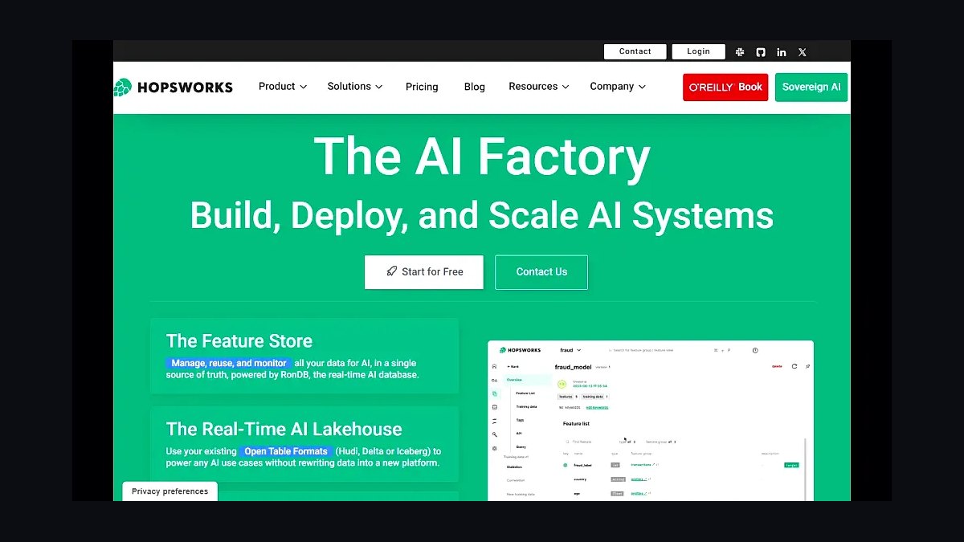Screen dimensions: 964x542
Task: Click the feature group search box in demo
Action: (x=641, y=350)
